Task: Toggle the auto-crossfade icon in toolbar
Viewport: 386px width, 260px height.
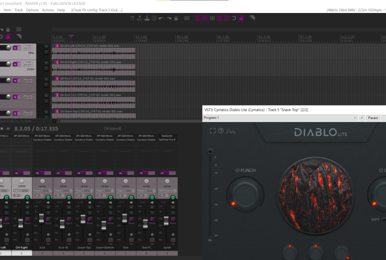Action: 198,18
